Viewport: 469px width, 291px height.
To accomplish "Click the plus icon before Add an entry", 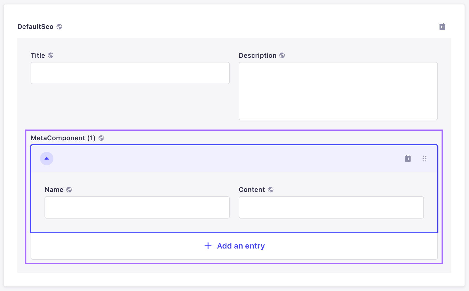I will [208, 246].
